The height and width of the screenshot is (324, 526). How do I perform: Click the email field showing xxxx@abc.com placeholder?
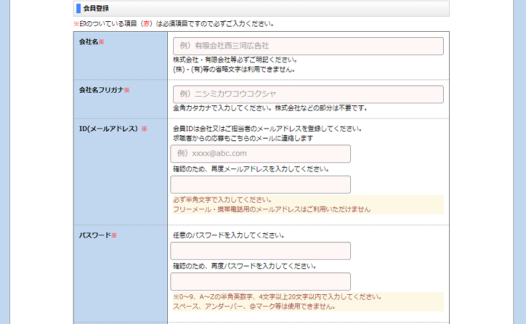(x=260, y=154)
